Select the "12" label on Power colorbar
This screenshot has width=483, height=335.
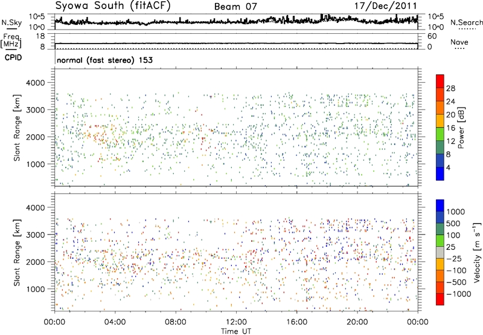[450, 141]
